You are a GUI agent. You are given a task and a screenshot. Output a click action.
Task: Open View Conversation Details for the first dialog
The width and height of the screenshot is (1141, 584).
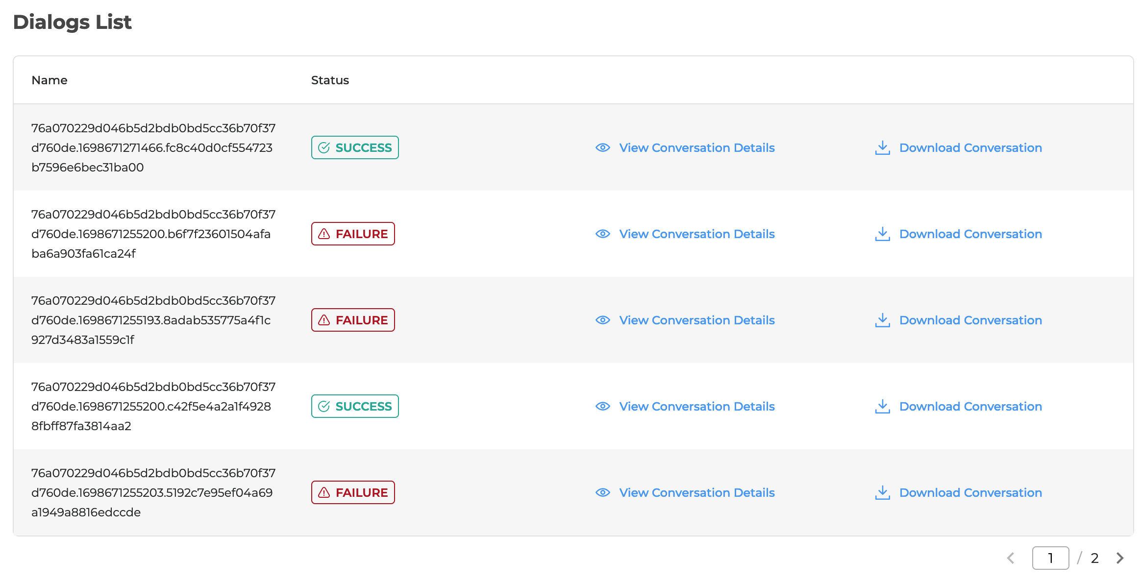(x=696, y=147)
